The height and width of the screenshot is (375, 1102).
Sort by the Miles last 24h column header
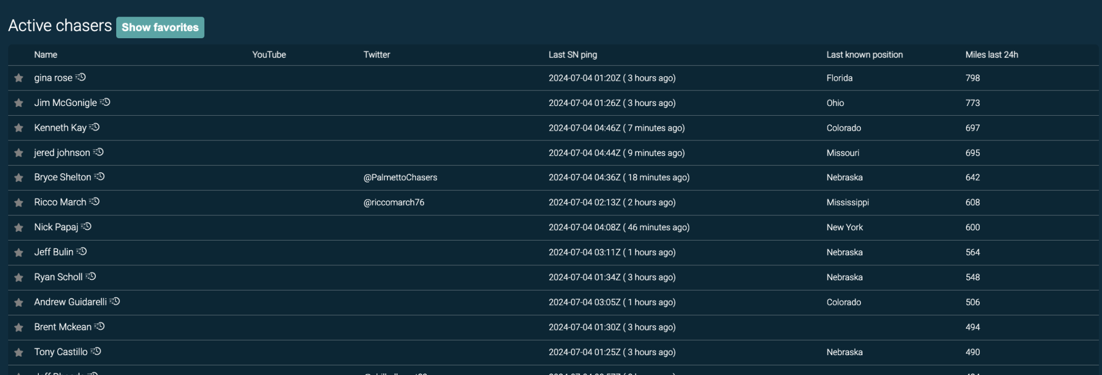point(991,55)
